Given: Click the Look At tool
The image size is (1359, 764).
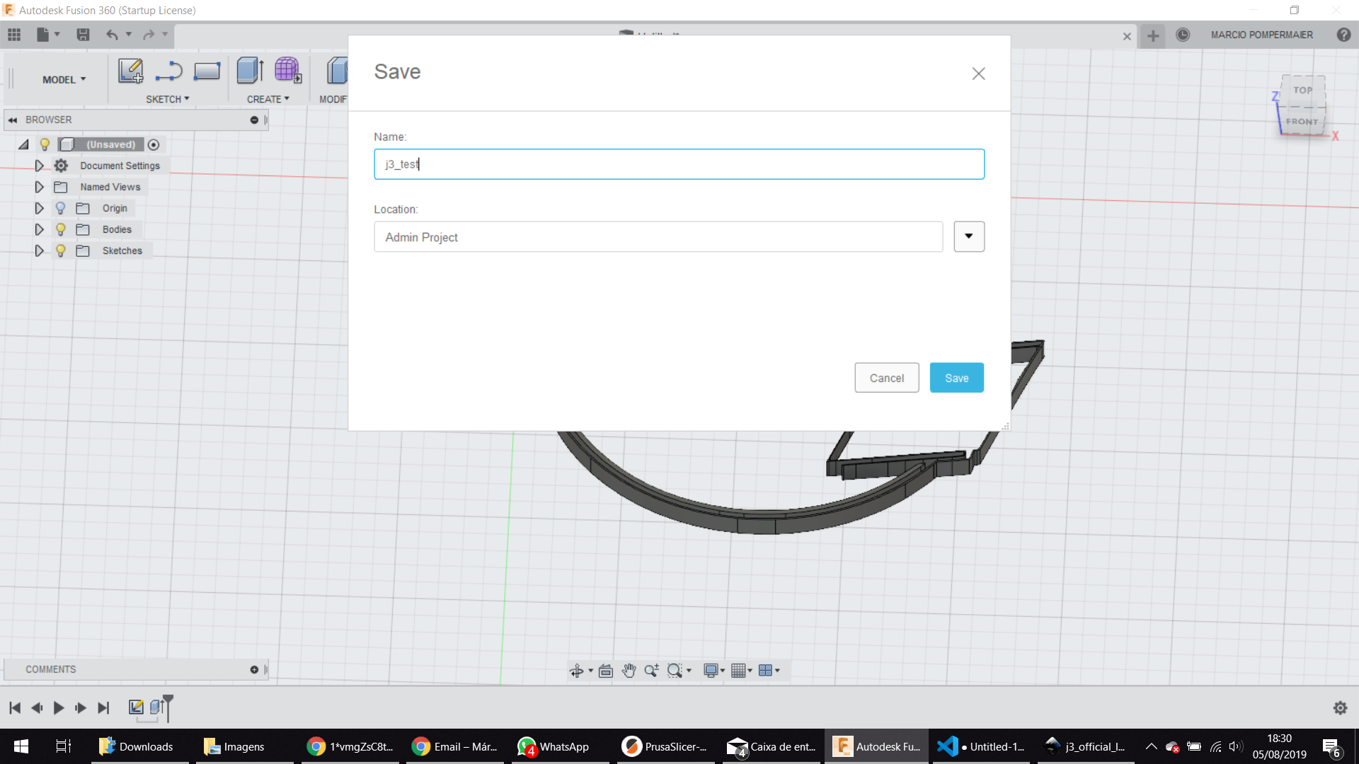Looking at the screenshot, I should click(x=606, y=671).
